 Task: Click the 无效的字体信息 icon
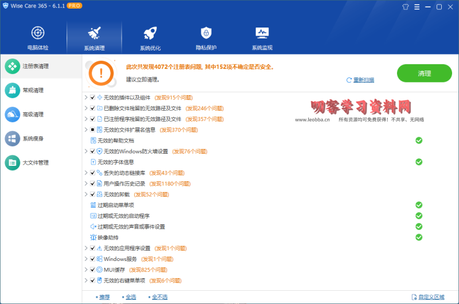click(93, 162)
